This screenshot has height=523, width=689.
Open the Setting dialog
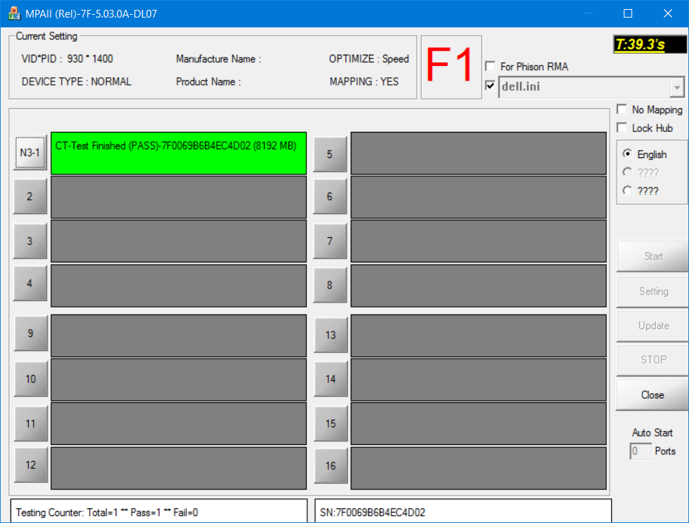pos(652,291)
